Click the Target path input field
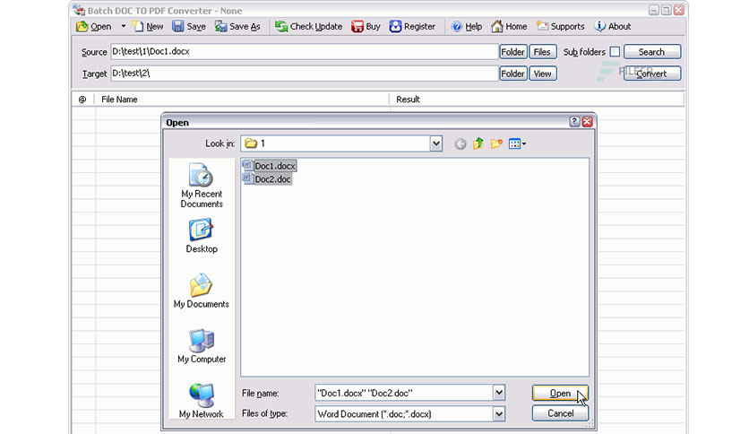Screen dimensions: 749x434 [x=305, y=74]
